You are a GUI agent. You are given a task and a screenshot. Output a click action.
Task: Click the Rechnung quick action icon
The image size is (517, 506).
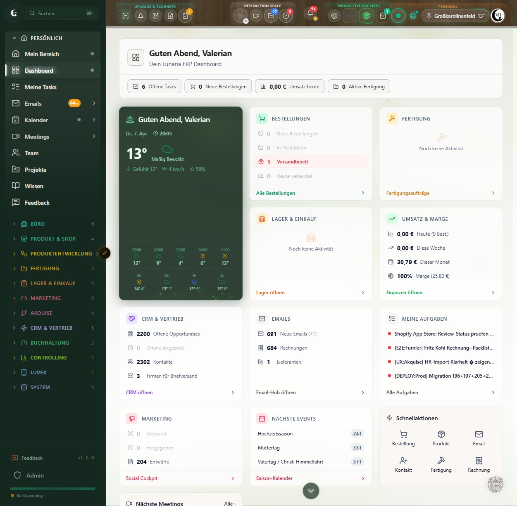click(x=479, y=464)
